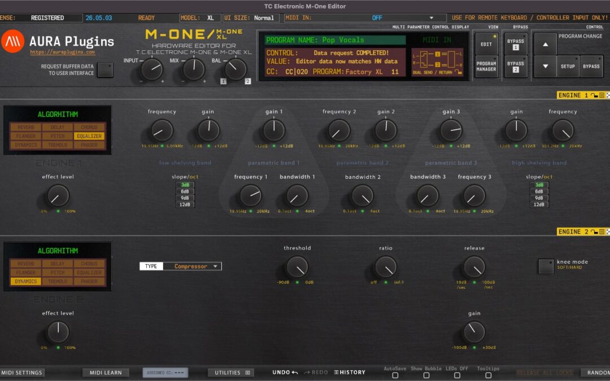Click the program change up arrow

pos(545,45)
